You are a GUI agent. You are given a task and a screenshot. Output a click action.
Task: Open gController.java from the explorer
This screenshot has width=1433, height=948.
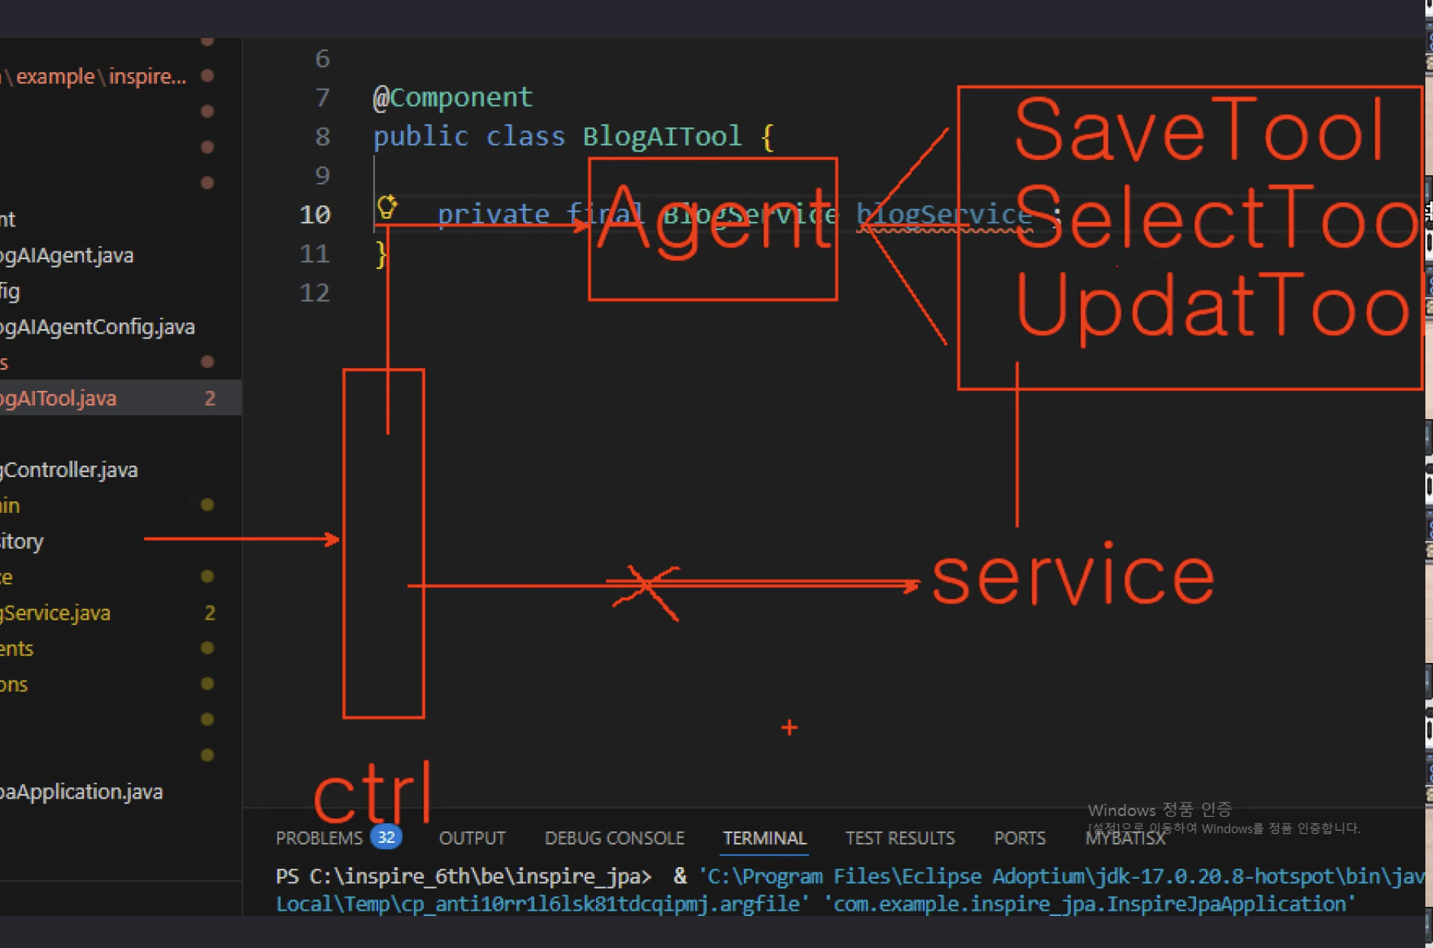(x=69, y=469)
